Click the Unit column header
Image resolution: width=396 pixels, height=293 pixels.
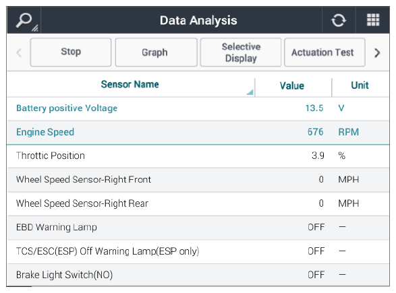pyautogui.click(x=360, y=86)
